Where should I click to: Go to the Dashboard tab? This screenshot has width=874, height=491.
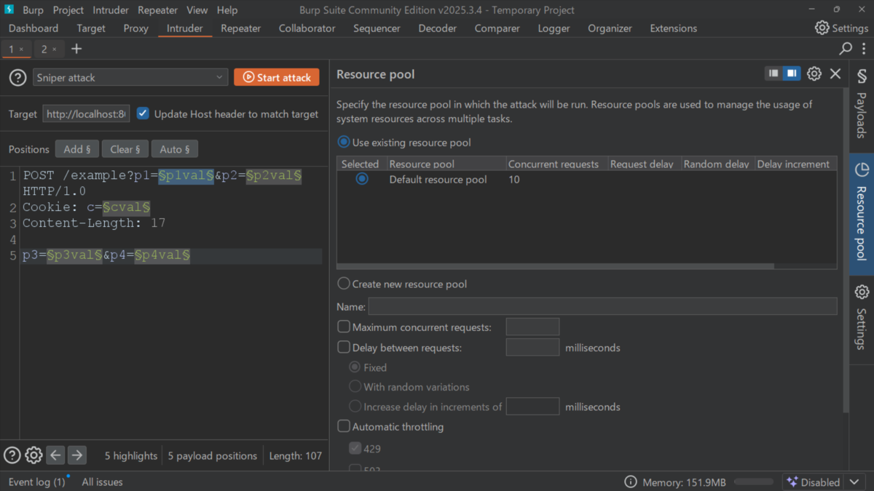[34, 28]
